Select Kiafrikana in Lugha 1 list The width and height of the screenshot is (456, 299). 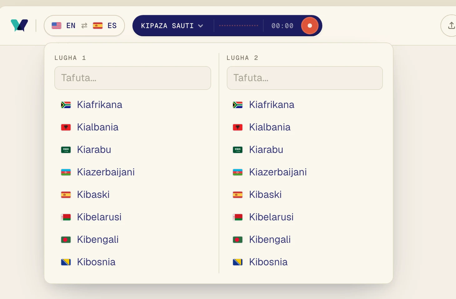tap(133, 105)
